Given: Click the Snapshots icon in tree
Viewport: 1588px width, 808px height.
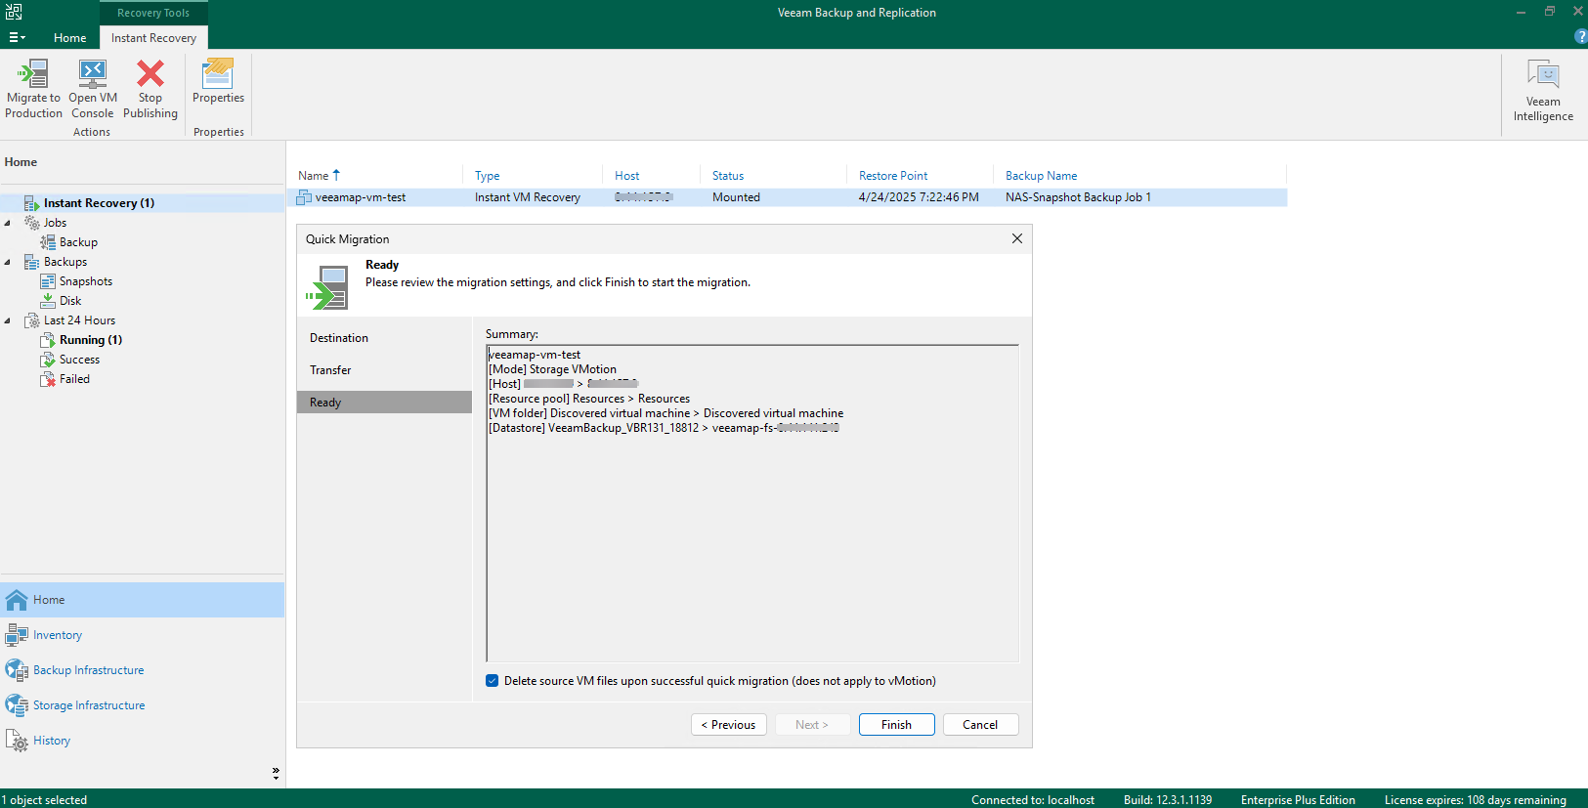Looking at the screenshot, I should point(48,281).
